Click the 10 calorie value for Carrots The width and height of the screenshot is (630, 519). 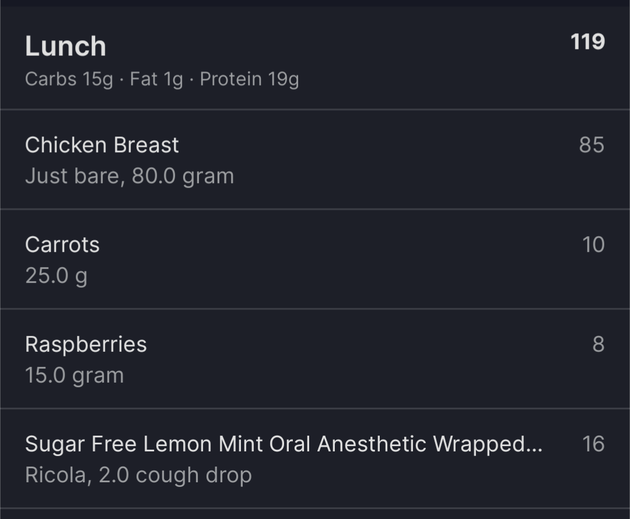coord(593,244)
